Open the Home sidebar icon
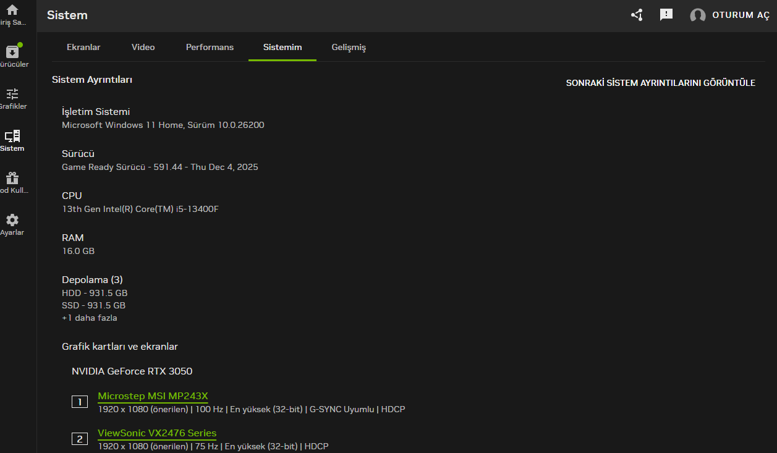Image resolution: width=777 pixels, height=453 pixels. coord(12,10)
